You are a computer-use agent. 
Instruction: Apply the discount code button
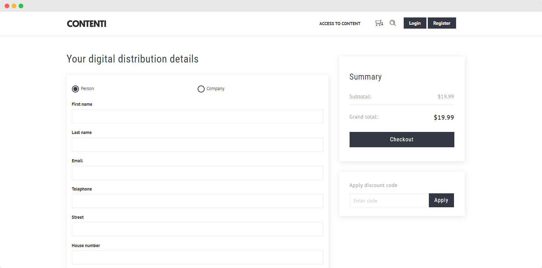tap(441, 200)
